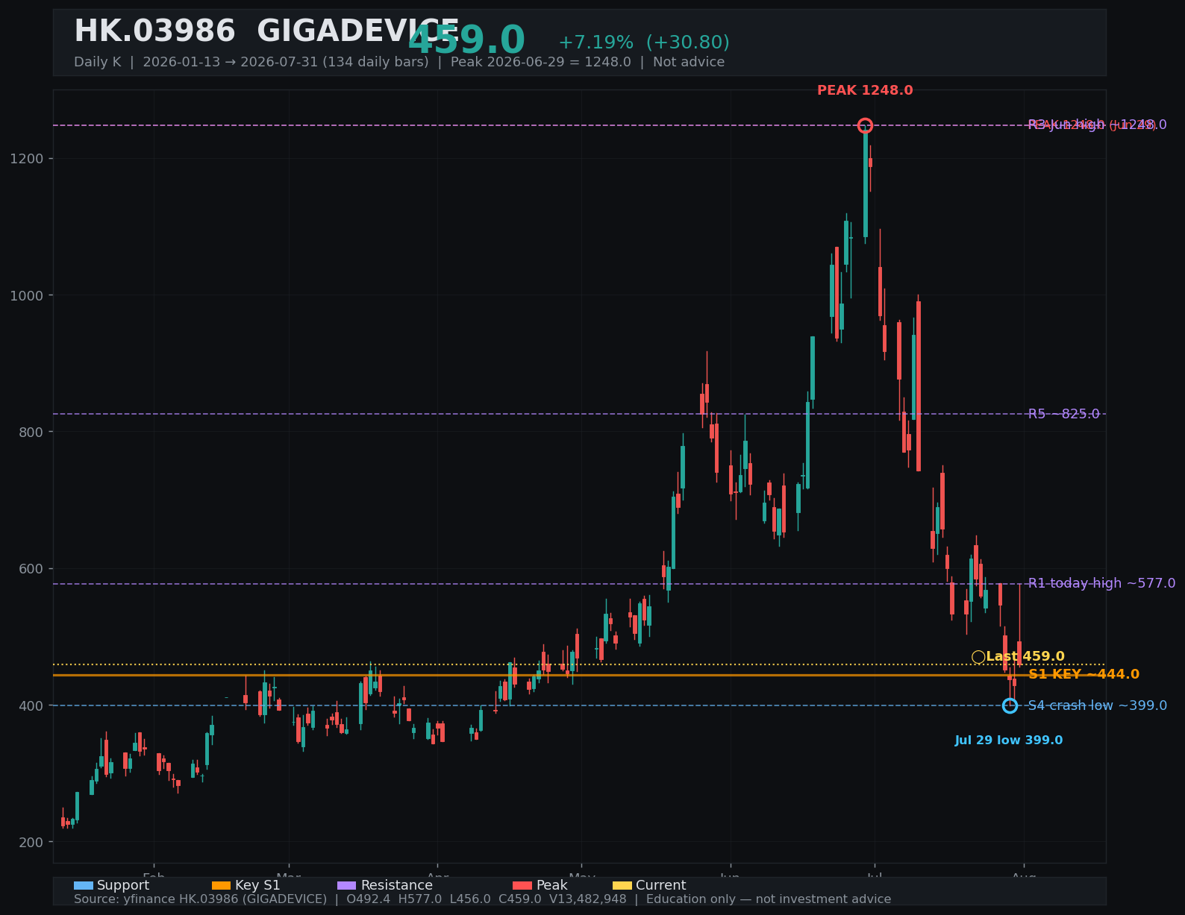The height and width of the screenshot is (915, 1185).
Task: Click the "Last 459.0" price label
Action: coord(1025,656)
